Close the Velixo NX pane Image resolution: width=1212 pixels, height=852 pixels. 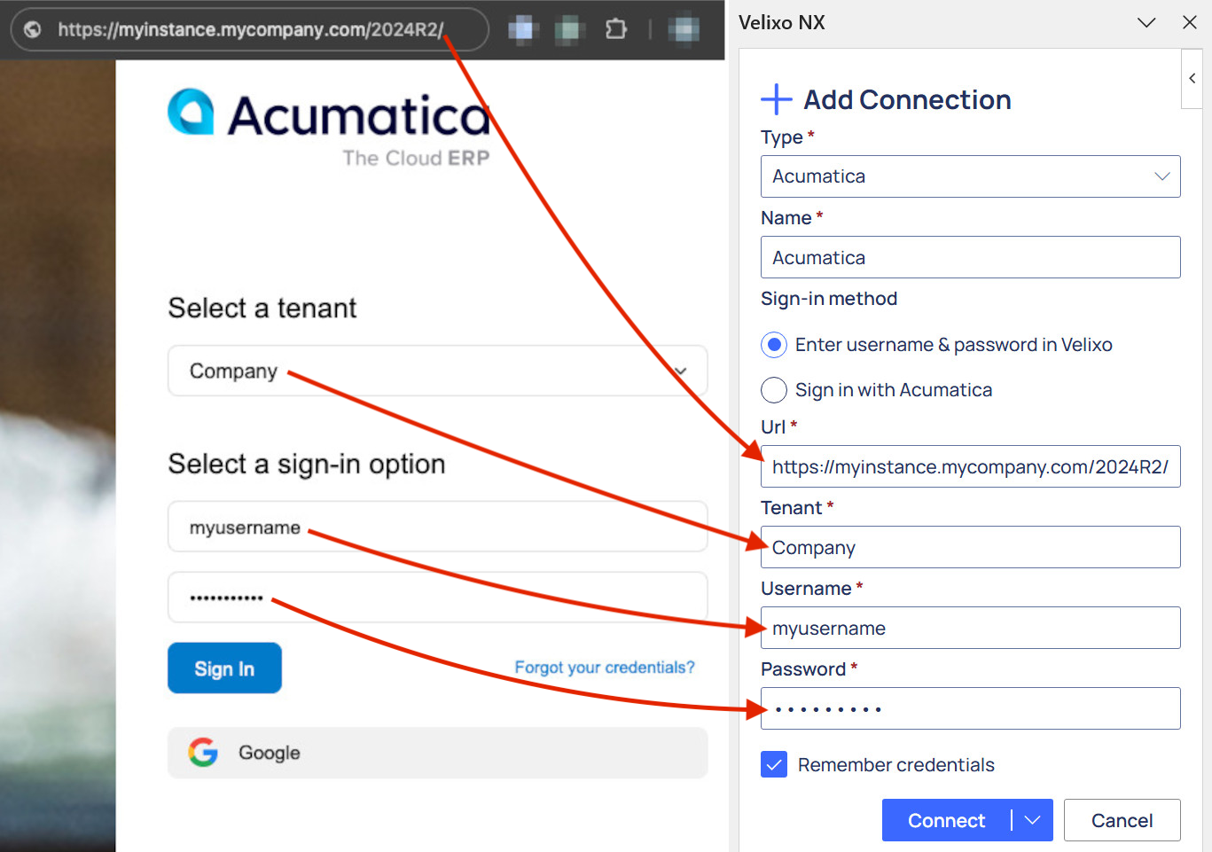point(1190,22)
